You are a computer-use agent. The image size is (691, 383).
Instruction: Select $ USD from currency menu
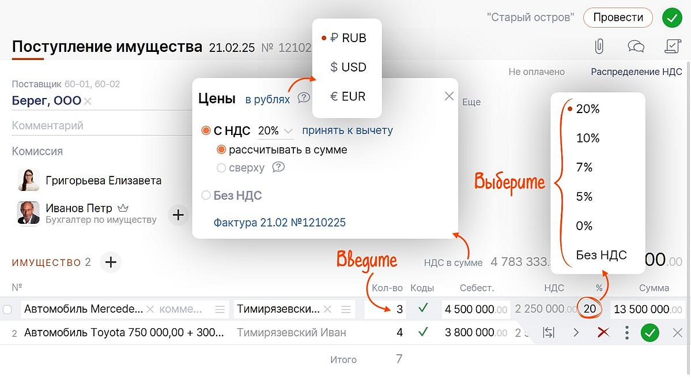[348, 67]
